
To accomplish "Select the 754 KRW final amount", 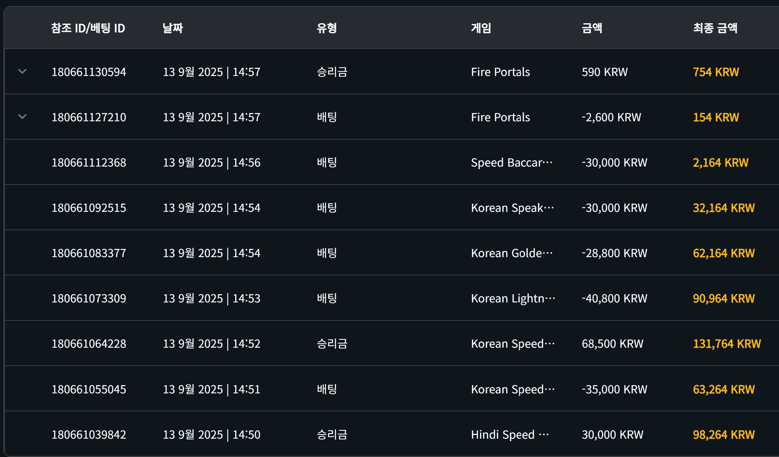I will [716, 72].
